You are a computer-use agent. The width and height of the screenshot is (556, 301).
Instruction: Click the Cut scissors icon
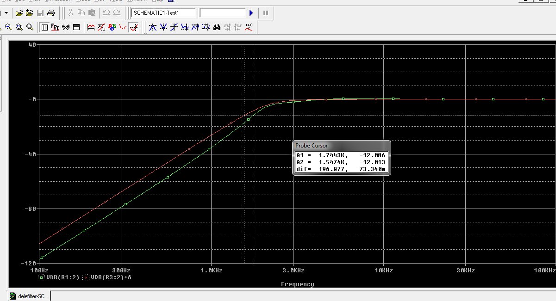point(70,13)
